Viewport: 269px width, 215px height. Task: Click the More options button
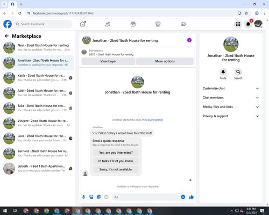165,61
